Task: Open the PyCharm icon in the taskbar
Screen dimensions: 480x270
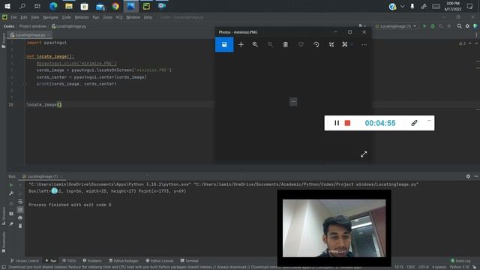Action: (146, 6)
